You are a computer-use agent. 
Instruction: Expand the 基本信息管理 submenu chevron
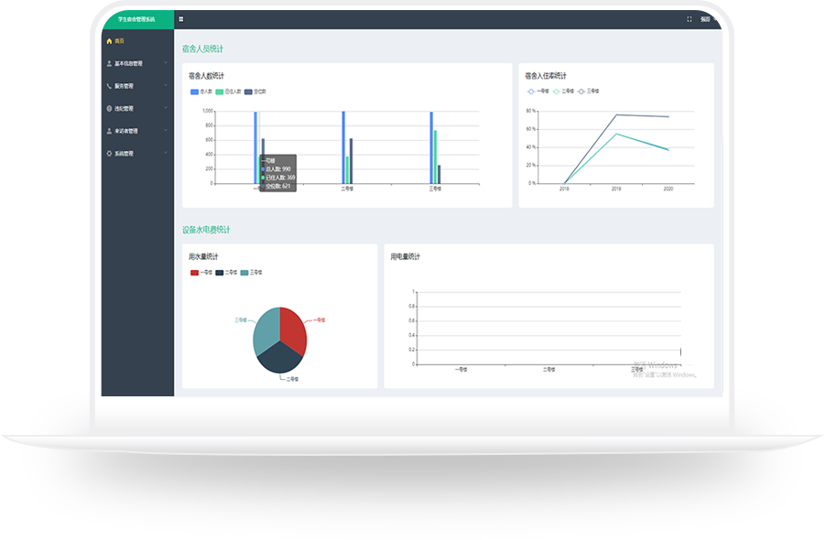click(x=166, y=63)
